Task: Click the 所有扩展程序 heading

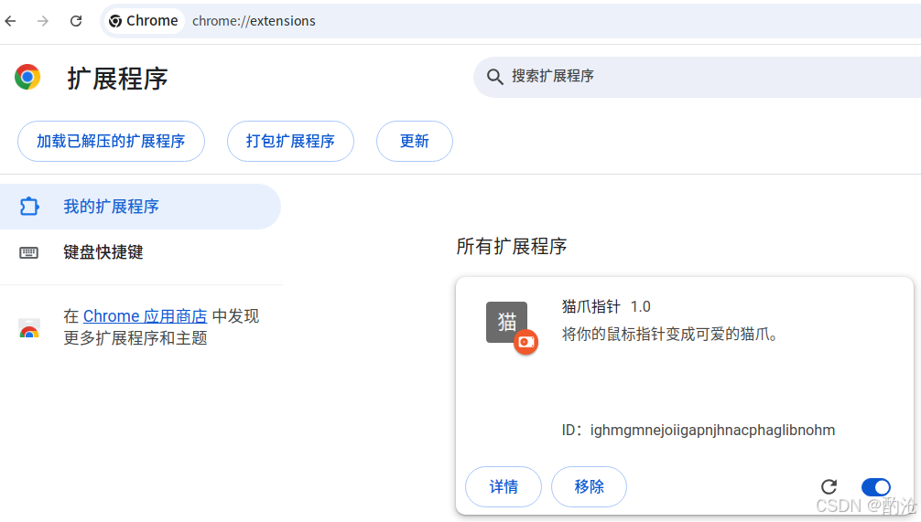Action: tap(512, 246)
